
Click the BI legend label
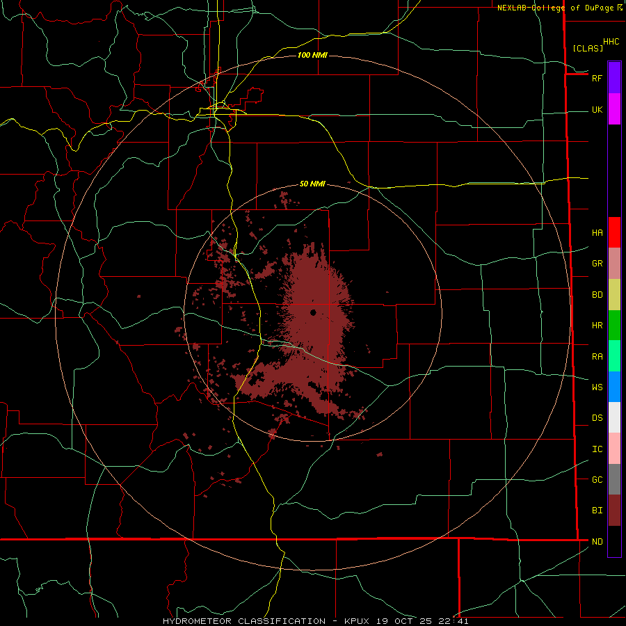pos(597,511)
